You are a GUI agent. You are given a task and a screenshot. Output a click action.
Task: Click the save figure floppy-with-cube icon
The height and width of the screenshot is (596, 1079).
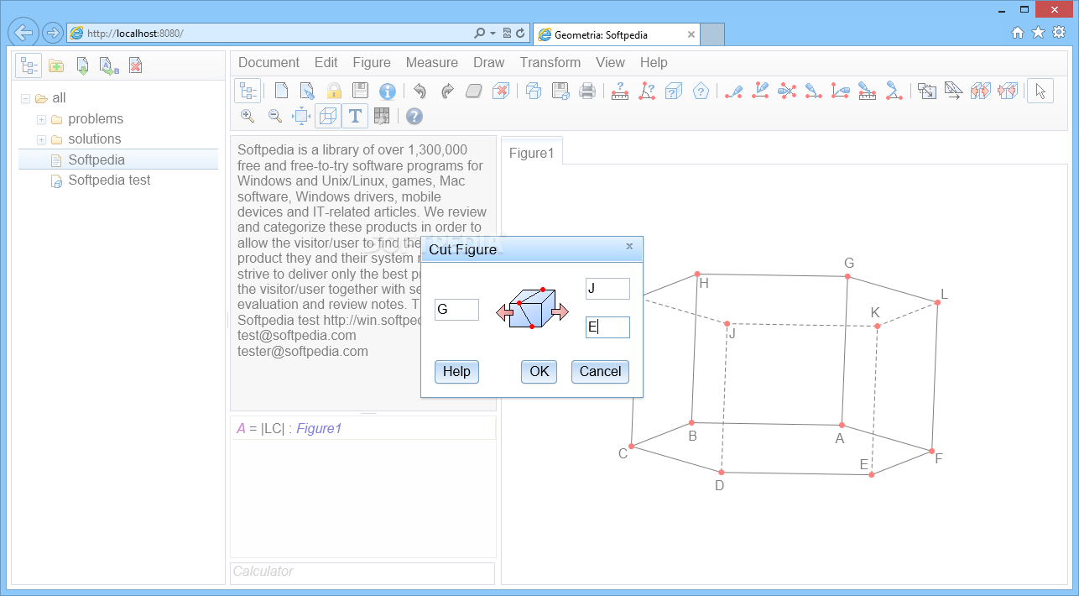pos(560,91)
